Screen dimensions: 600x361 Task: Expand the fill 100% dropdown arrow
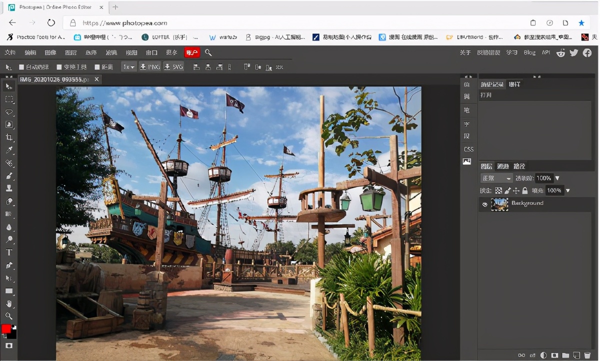567,190
